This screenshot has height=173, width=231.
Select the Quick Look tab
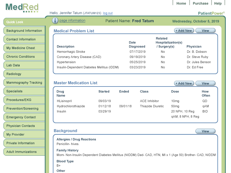(25, 22)
